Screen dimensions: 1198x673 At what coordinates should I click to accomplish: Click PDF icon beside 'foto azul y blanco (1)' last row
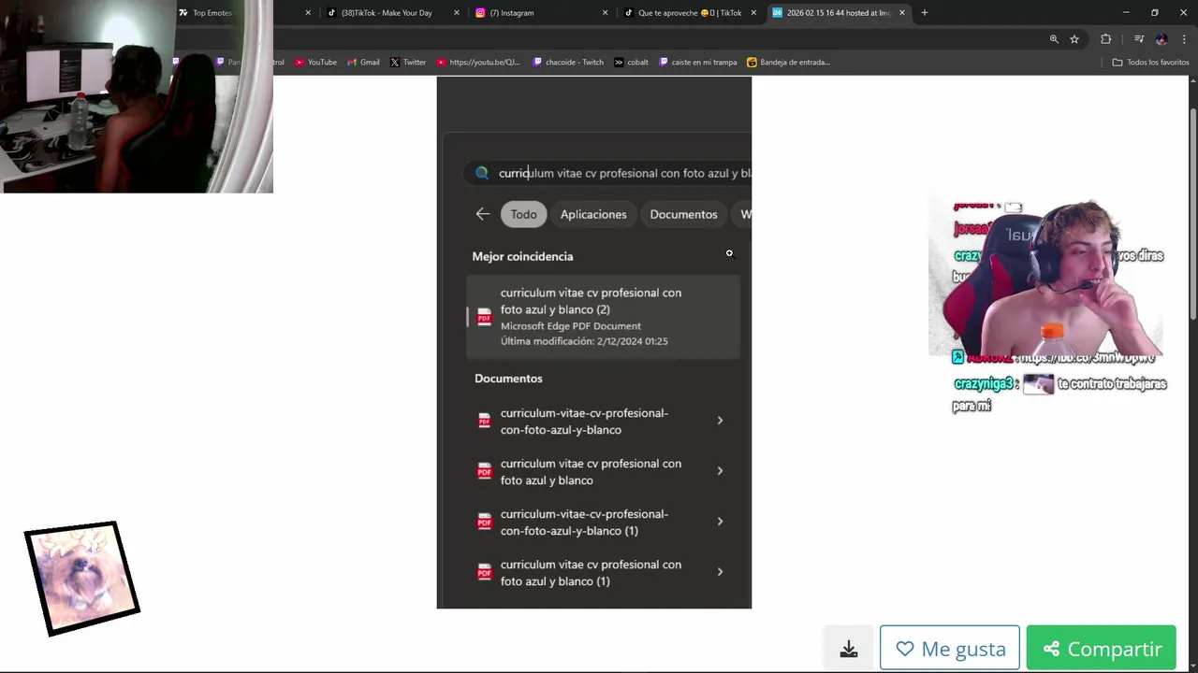pos(484,572)
